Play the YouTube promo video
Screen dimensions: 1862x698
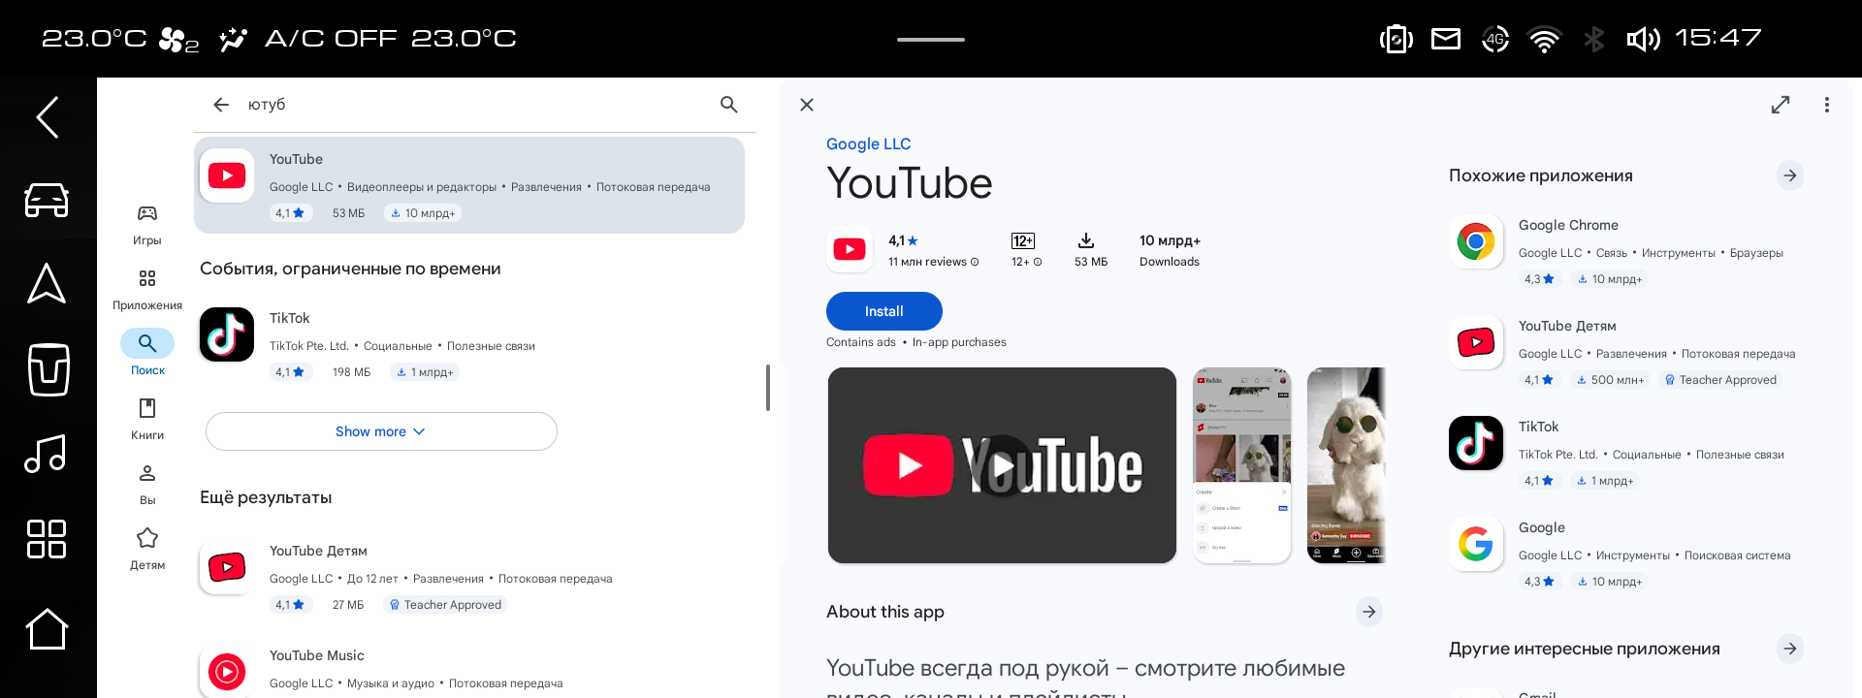(1002, 465)
